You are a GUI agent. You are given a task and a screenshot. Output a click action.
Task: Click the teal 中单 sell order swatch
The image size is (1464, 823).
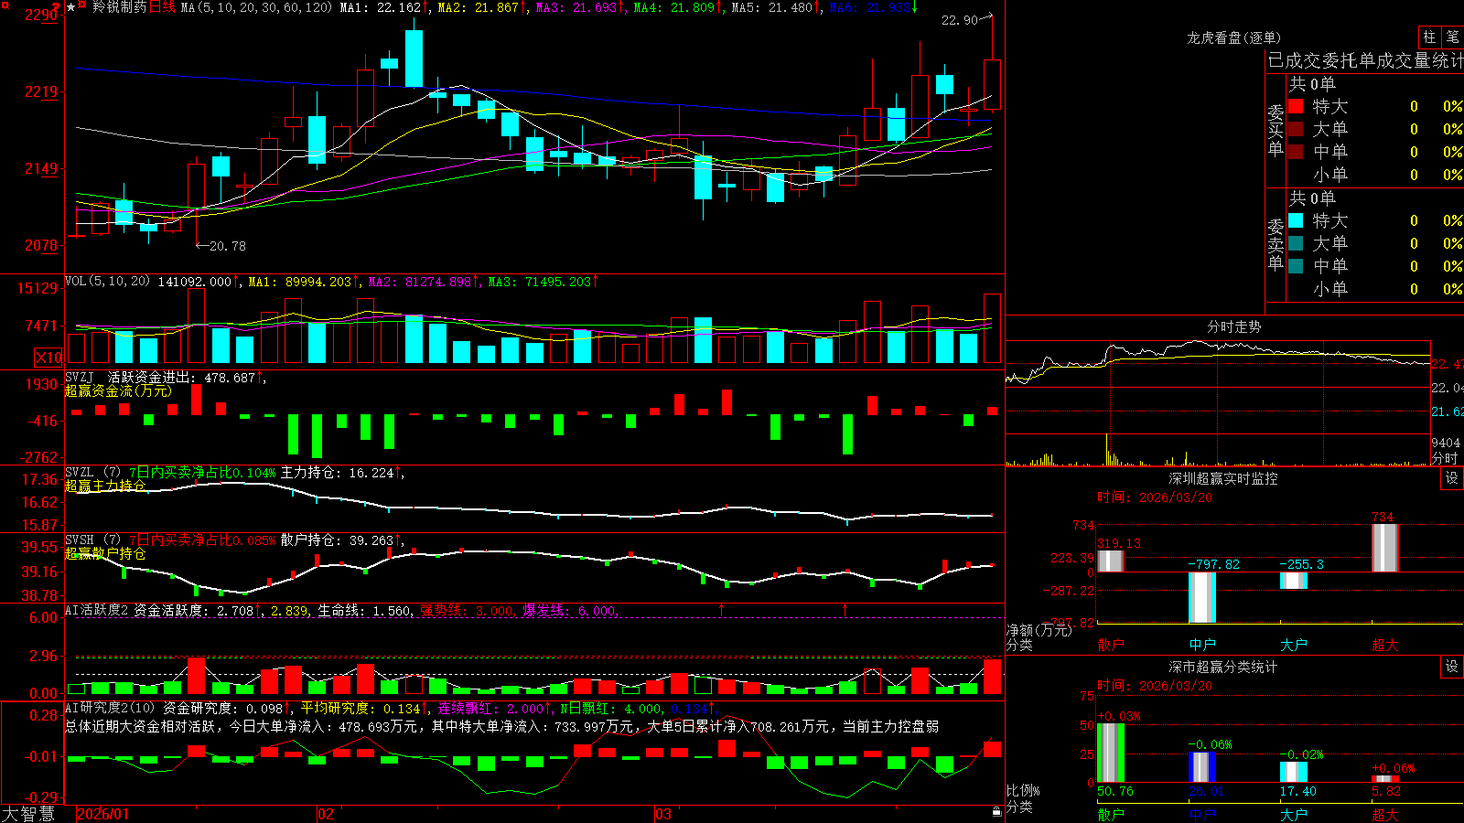[1296, 266]
